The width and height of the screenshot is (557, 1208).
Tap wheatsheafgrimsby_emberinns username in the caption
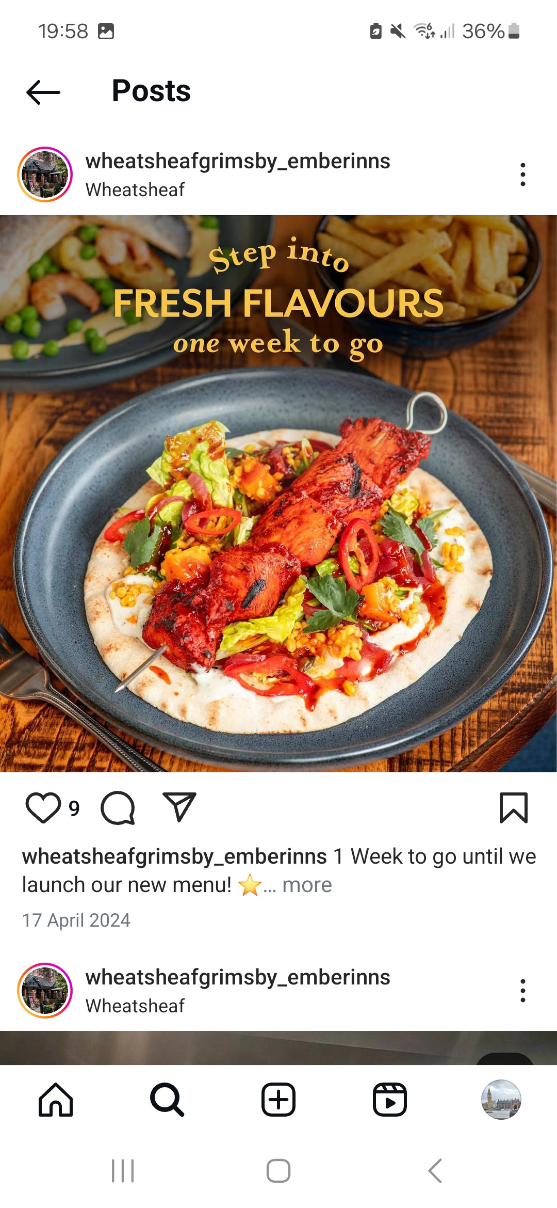pos(174,856)
